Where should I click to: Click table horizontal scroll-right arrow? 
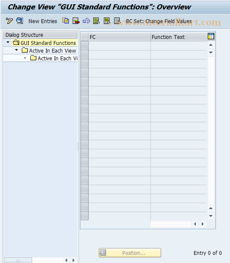(x=203, y=224)
